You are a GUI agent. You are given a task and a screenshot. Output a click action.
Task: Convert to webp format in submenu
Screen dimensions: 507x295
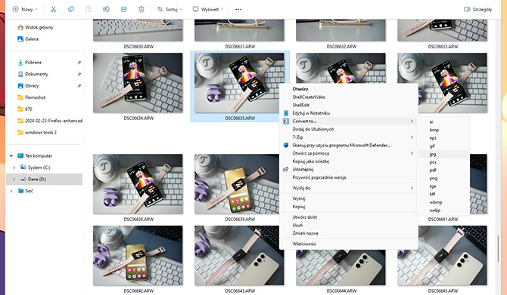pyautogui.click(x=443, y=210)
